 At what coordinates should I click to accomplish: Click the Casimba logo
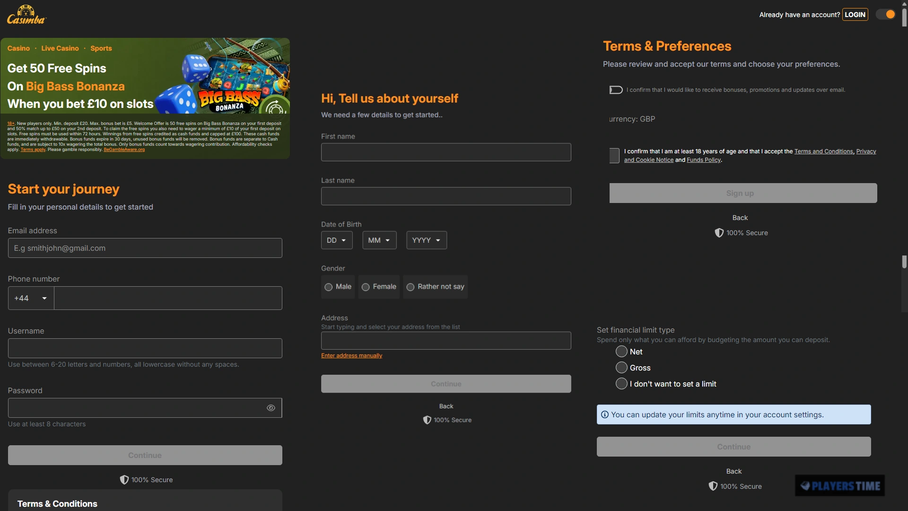point(26,15)
